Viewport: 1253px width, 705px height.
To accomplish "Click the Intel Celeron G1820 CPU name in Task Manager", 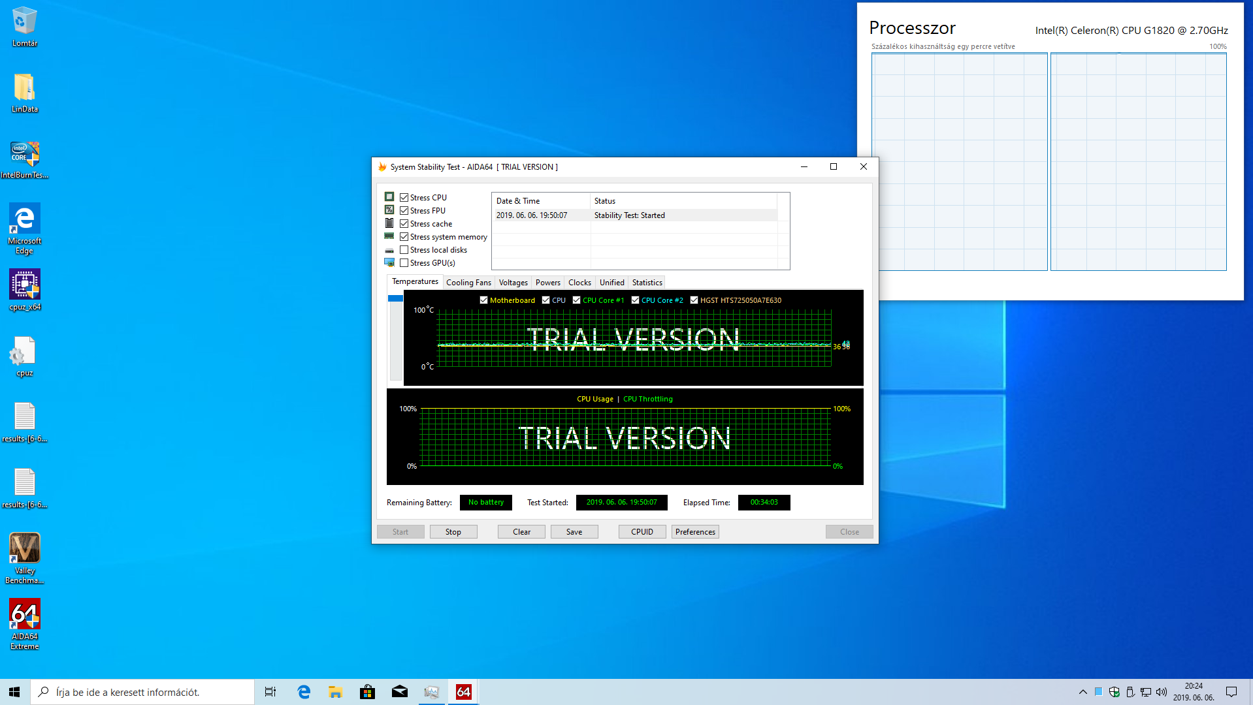I will (x=1131, y=31).
